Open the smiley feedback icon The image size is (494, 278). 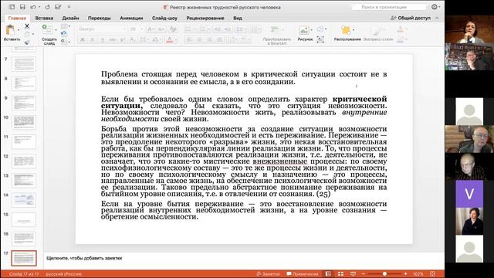[435, 7]
